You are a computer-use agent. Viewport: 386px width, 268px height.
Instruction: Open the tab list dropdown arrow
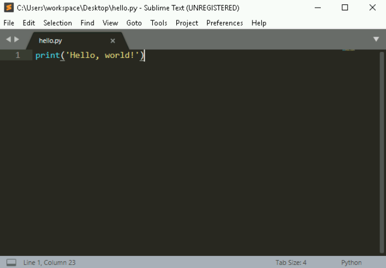[x=376, y=39]
